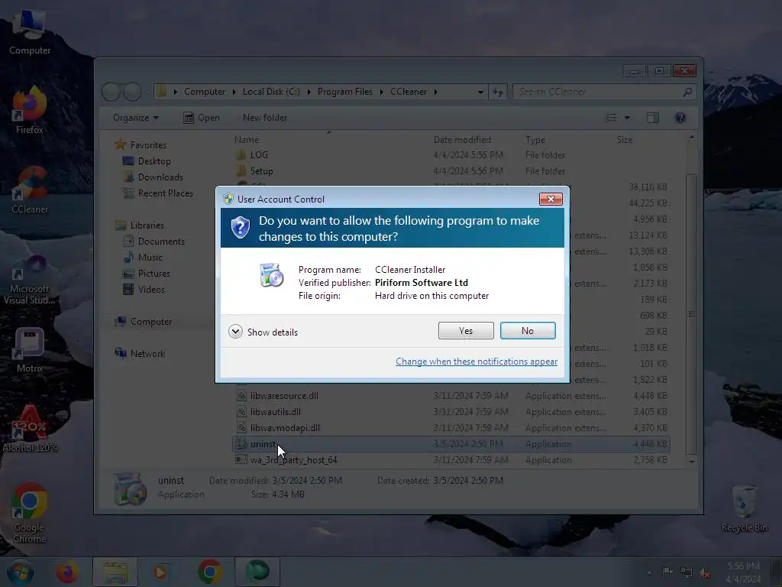Open Google Chrome desktop shortcut

point(30,513)
